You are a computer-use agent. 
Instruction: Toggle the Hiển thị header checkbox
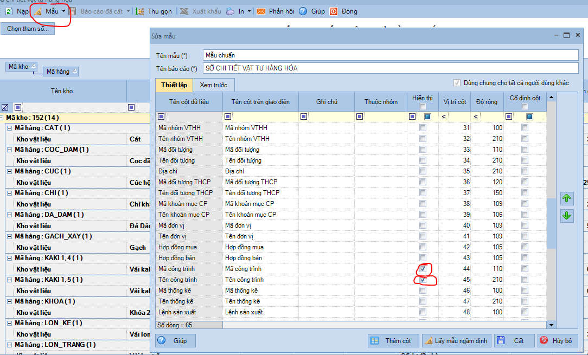(x=423, y=107)
